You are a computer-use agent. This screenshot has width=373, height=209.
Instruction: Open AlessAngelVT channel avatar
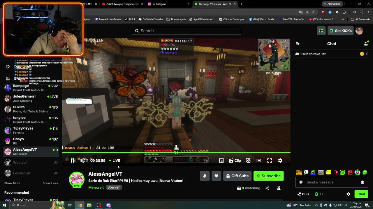(77, 179)
